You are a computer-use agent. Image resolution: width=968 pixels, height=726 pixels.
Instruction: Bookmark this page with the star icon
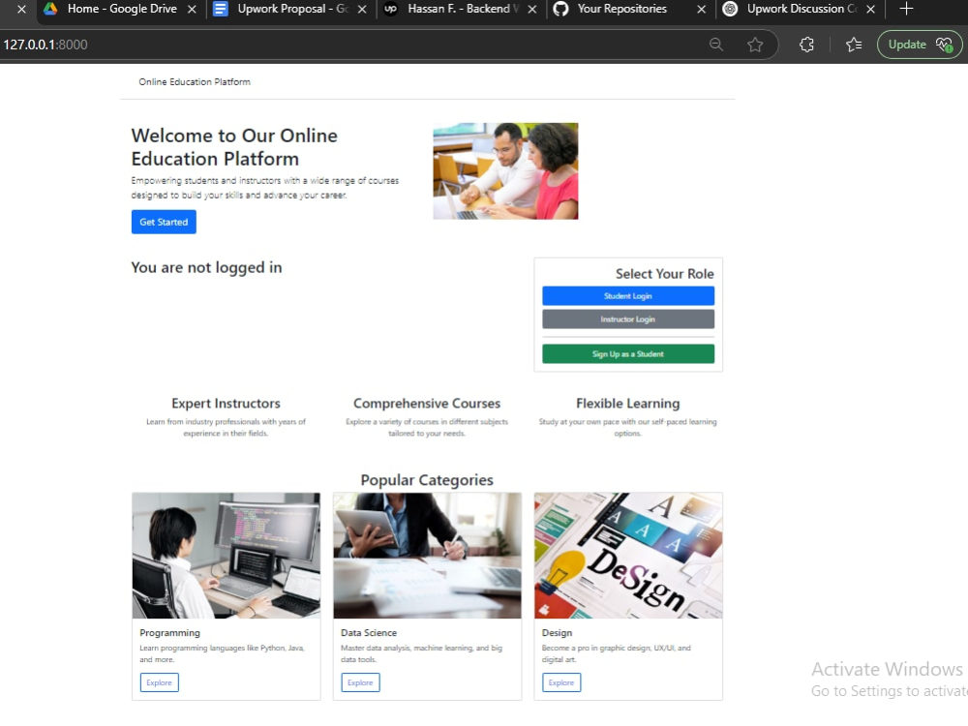755,45
